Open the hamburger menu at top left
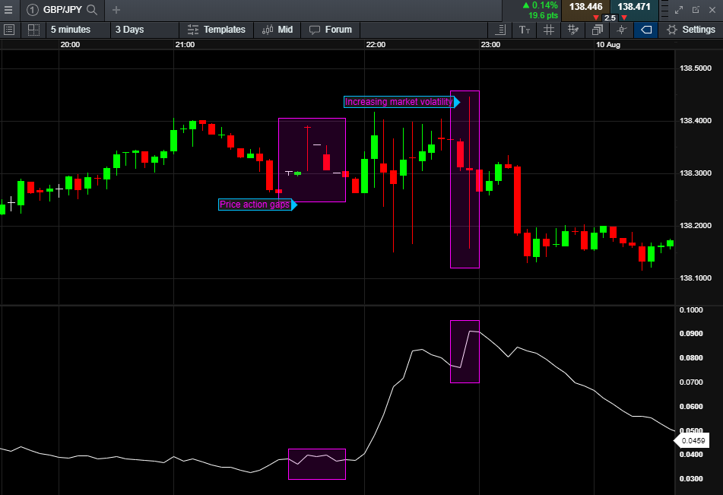Viewport: 723px width, 495px height. tap(8, 10)
